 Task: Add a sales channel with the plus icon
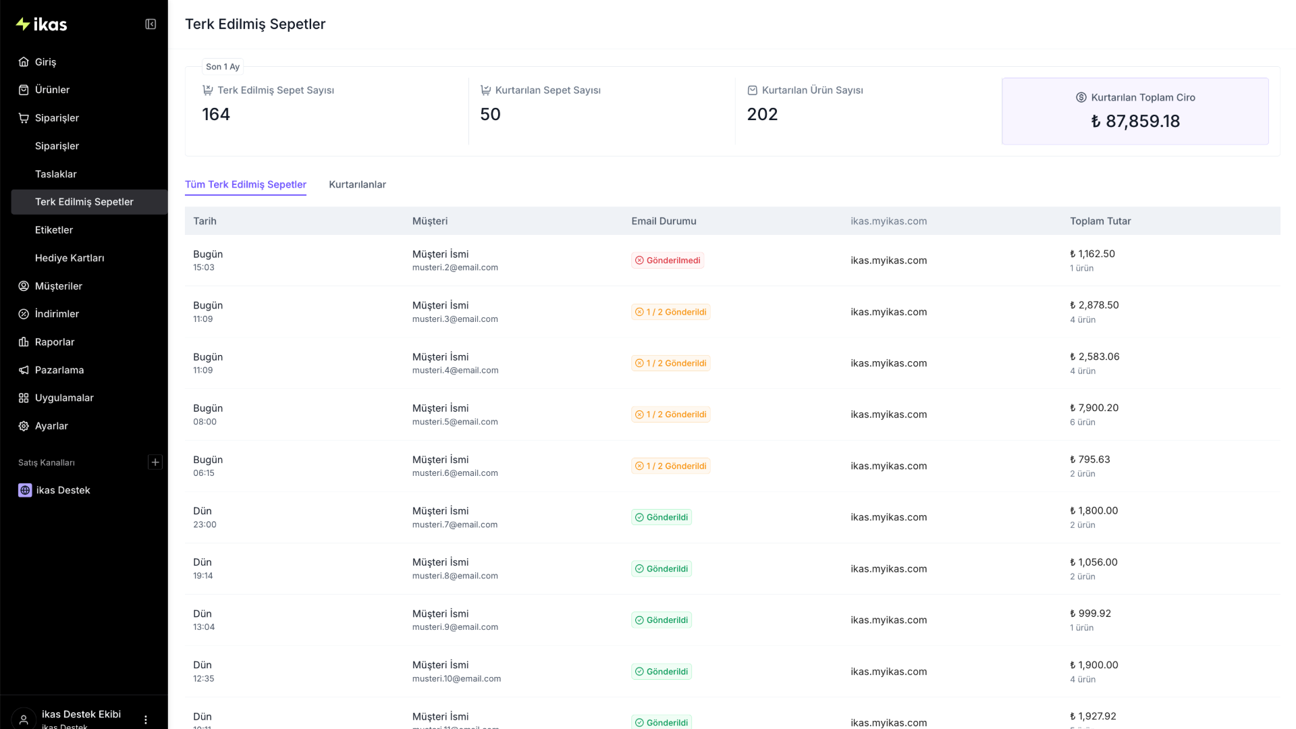click(155, 462)
